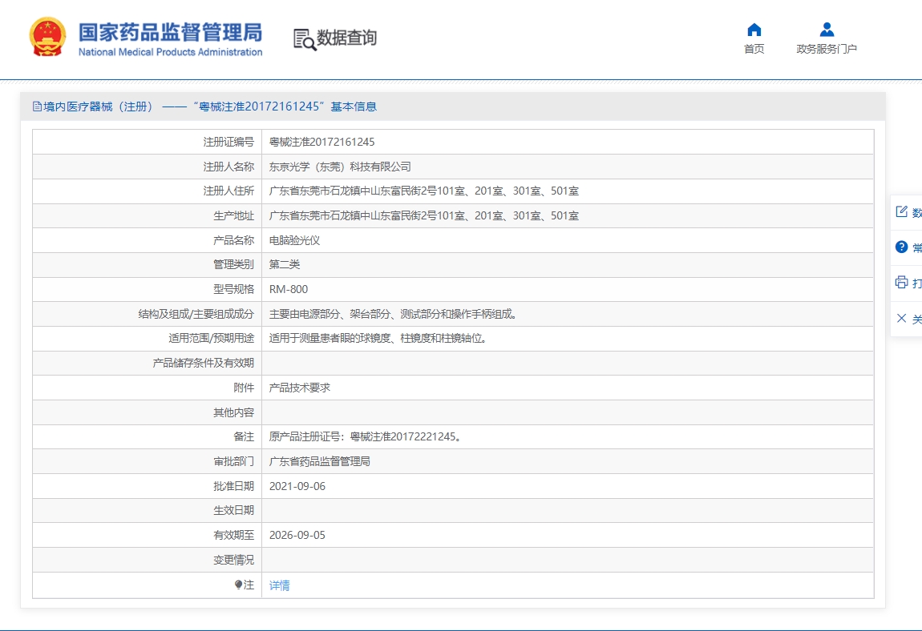Click the printer icon in side panel

(901, 283)
